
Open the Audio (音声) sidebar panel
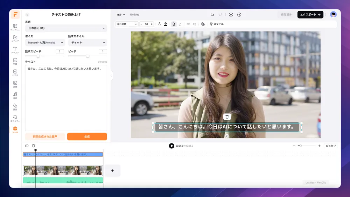(x=15, y=96)
